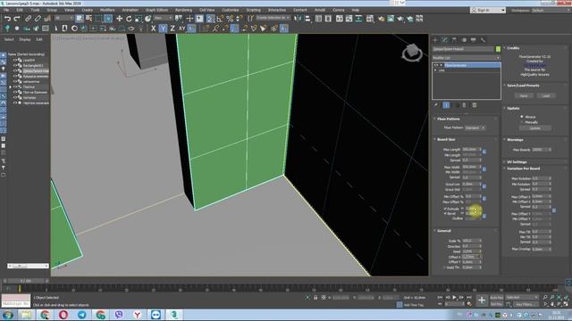
Task: Toggle the lock beside Grout Len
Action: [x=484, y=186]
